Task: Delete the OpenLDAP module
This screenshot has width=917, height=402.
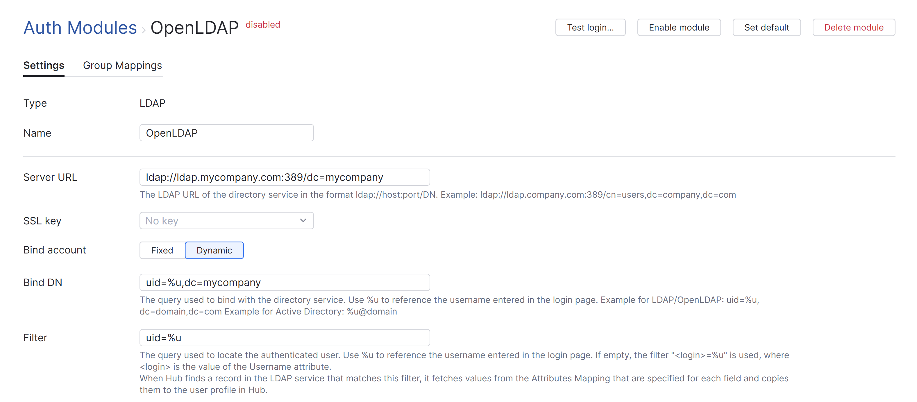Action: tap(854, 27)
